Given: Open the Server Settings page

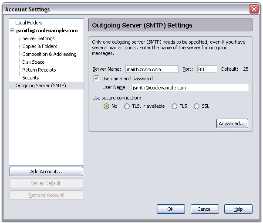Looking at the screenshot, I should (x=38, y=38).
